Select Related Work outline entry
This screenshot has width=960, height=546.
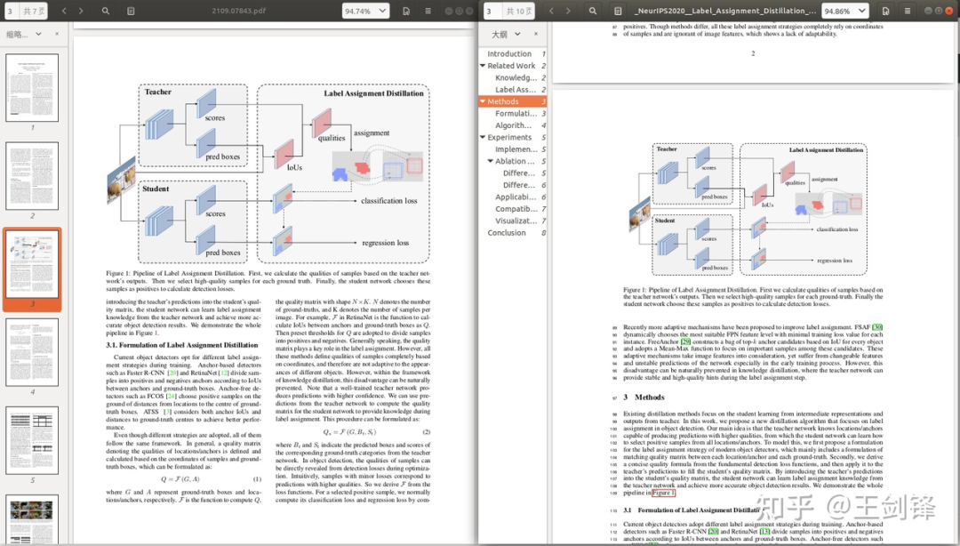tap(511, 66)
